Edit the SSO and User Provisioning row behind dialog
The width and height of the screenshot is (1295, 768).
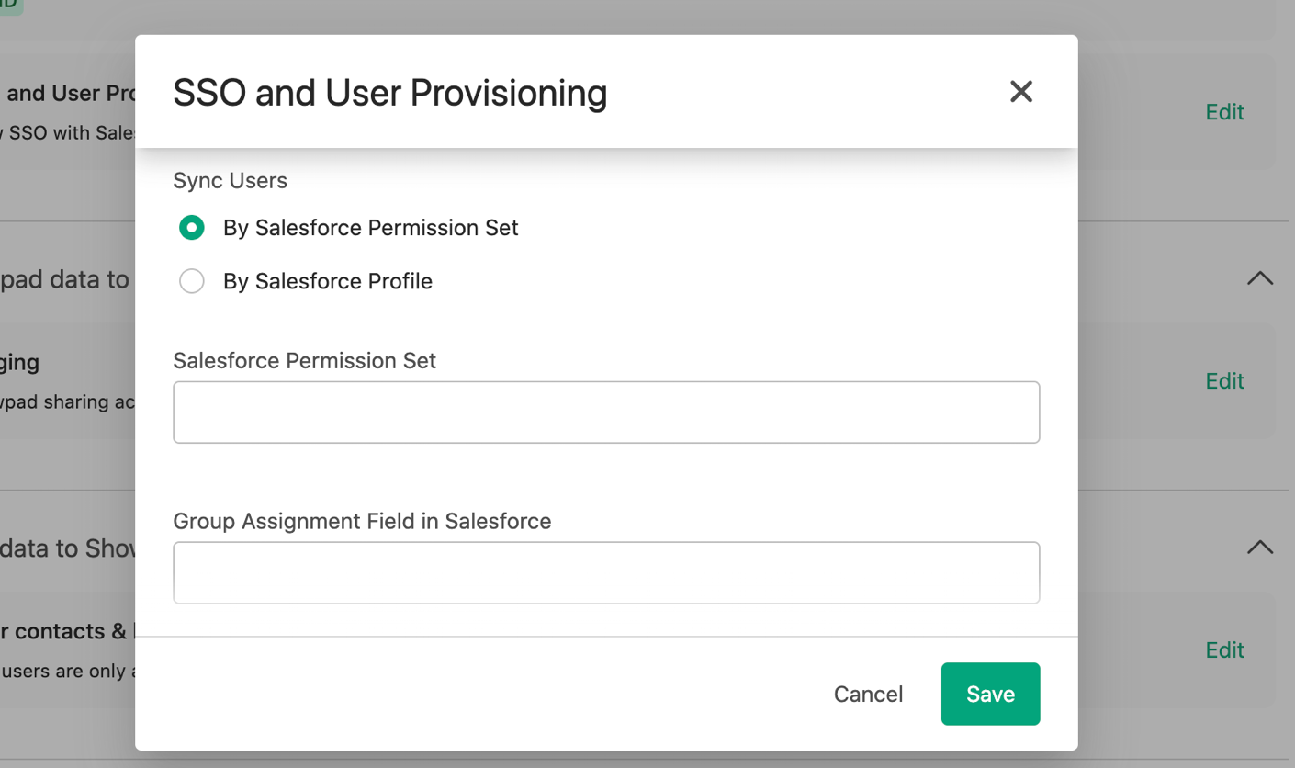click(1224, 112)
